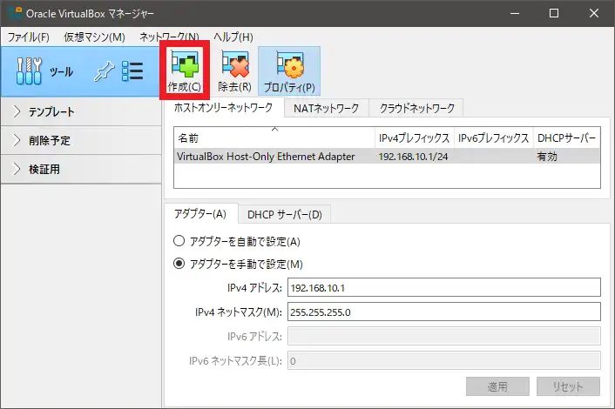Image resolution: width=615 pixels, height=409 pixels.
Task: Sort by the IPv4プレフィックス column header
Action: 414,137
